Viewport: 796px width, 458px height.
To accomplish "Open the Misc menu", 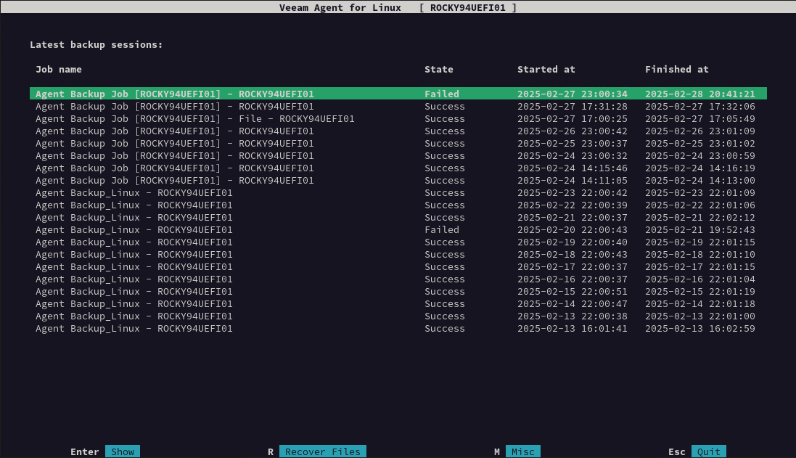I will 523,451.
